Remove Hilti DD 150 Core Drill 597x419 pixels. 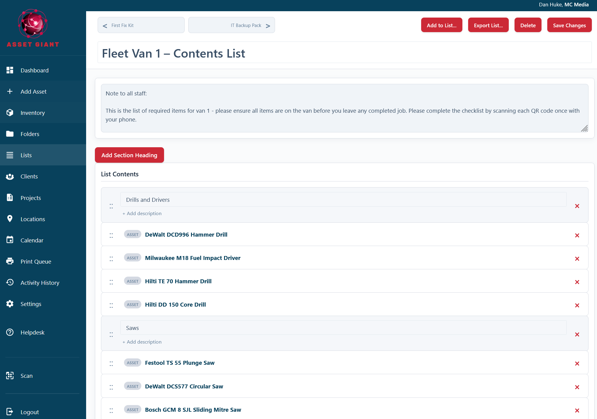(577, 305)
